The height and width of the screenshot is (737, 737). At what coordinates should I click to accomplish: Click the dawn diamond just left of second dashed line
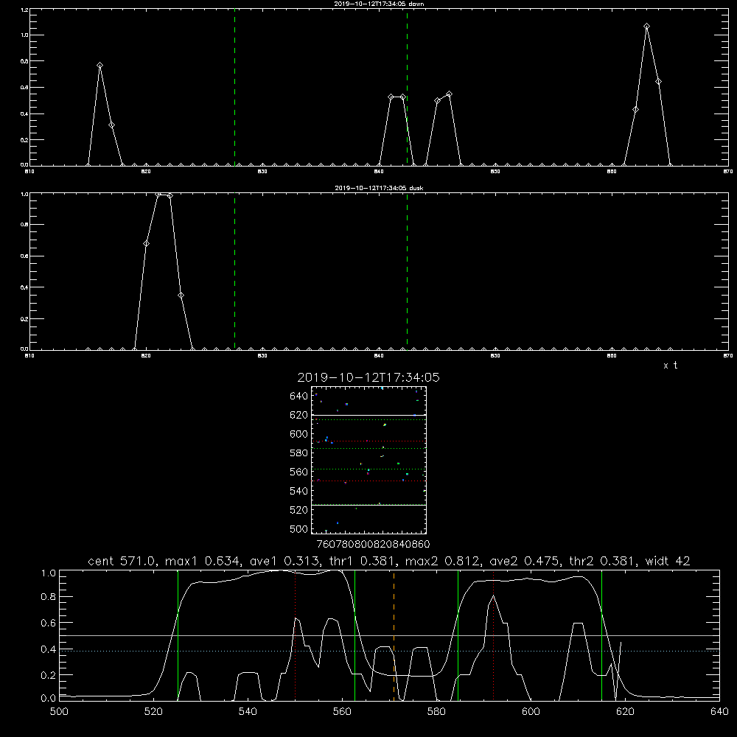pos(403,97)
